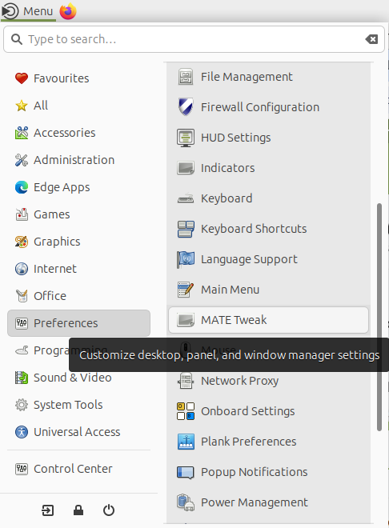
Task: Open Plank Preferences
Action: (x=268, y=442)
